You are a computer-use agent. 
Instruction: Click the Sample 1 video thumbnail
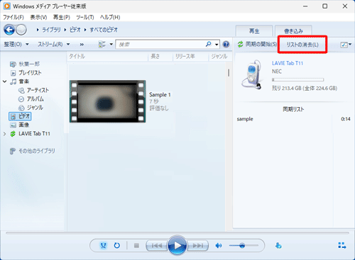pos(108,101)
